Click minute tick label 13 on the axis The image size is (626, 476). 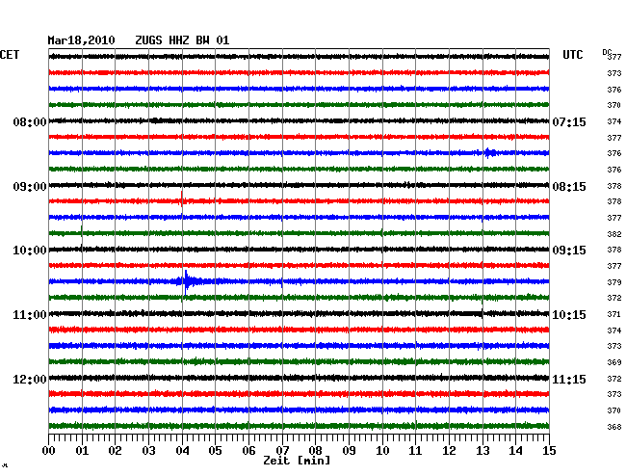[483, 451]
